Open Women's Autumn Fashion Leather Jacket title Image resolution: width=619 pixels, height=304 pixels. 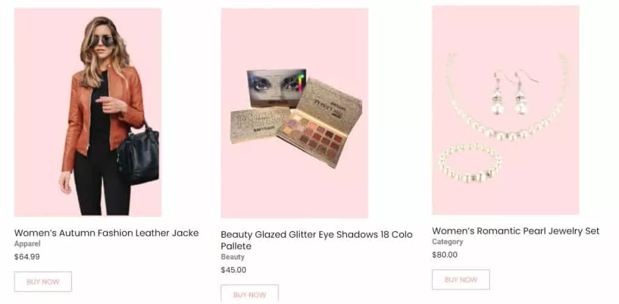pos(106,233)
